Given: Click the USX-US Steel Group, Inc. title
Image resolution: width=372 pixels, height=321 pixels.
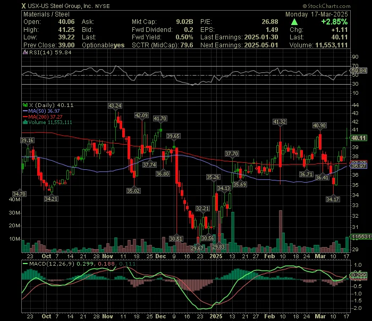Looking at the screenshot, I should point(60,6).
